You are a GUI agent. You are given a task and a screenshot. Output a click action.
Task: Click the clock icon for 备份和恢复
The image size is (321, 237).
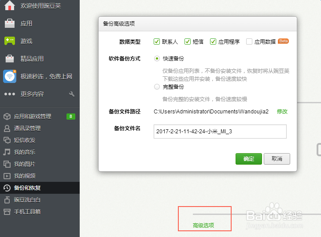(x=7, y=188)
